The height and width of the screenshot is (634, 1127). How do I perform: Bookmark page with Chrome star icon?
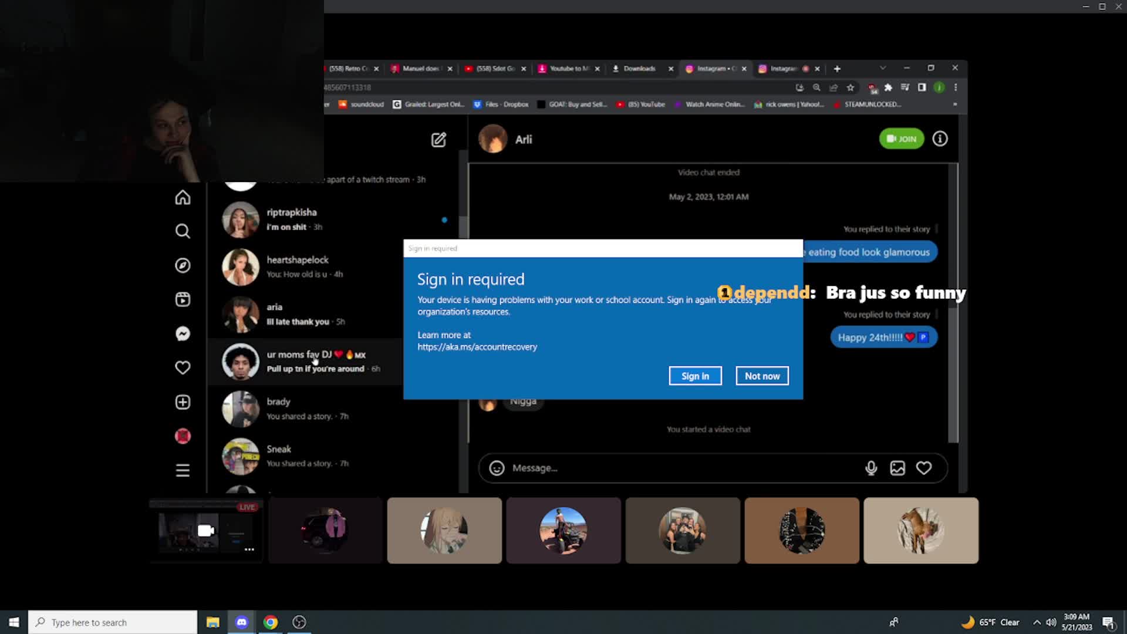[x=850, y=87]
